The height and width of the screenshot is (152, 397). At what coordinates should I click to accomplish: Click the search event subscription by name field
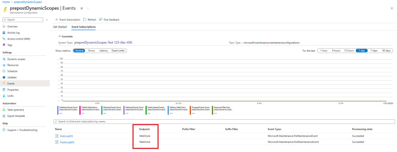click(224, 122)
